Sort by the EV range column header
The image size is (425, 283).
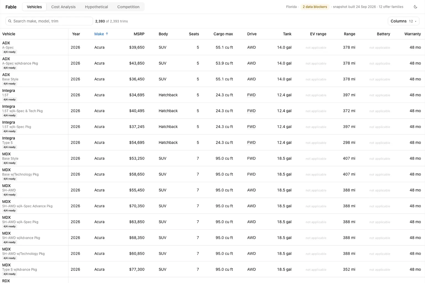click(x=318, y=34)
